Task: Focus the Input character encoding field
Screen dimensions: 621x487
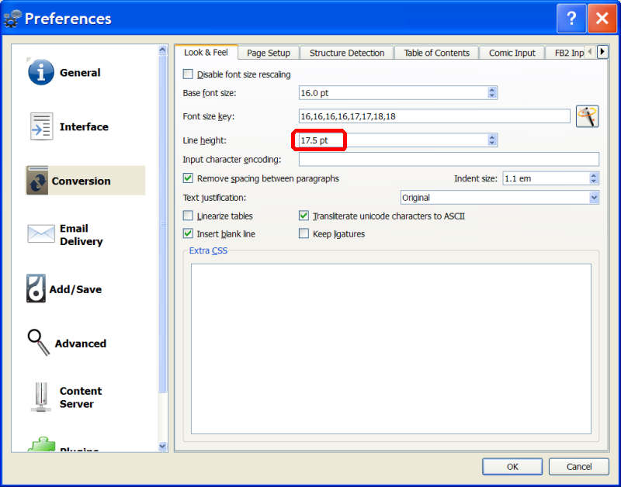Action: coord(449,159)
